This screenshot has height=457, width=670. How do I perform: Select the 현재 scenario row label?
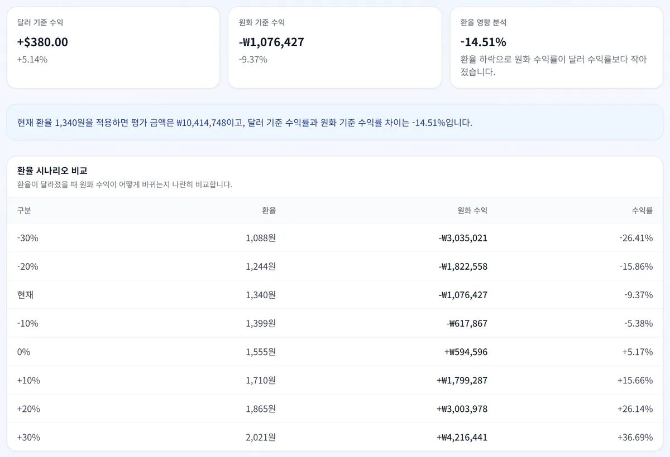[25, 295]
